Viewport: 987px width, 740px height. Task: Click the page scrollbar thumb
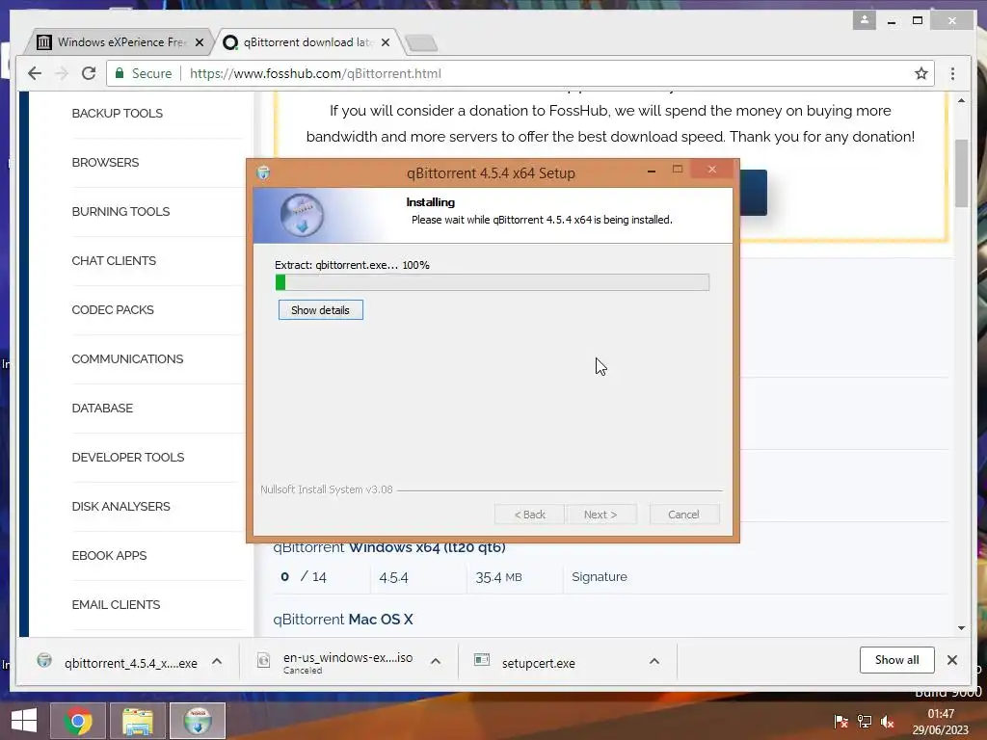(961, 173)
